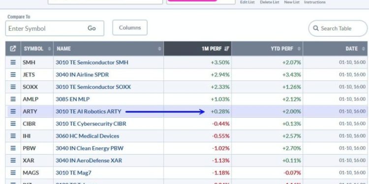369x184 pixels.
Task: Click the New List link
Action: 292,2
